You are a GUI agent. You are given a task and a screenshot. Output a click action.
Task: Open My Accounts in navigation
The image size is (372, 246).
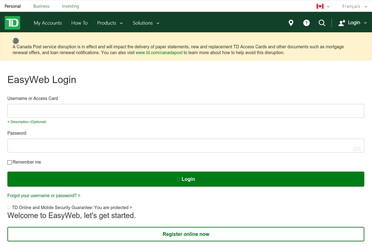(x=48, y=23)
